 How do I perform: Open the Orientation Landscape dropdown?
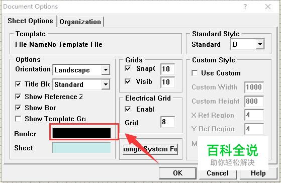(106, 70)
